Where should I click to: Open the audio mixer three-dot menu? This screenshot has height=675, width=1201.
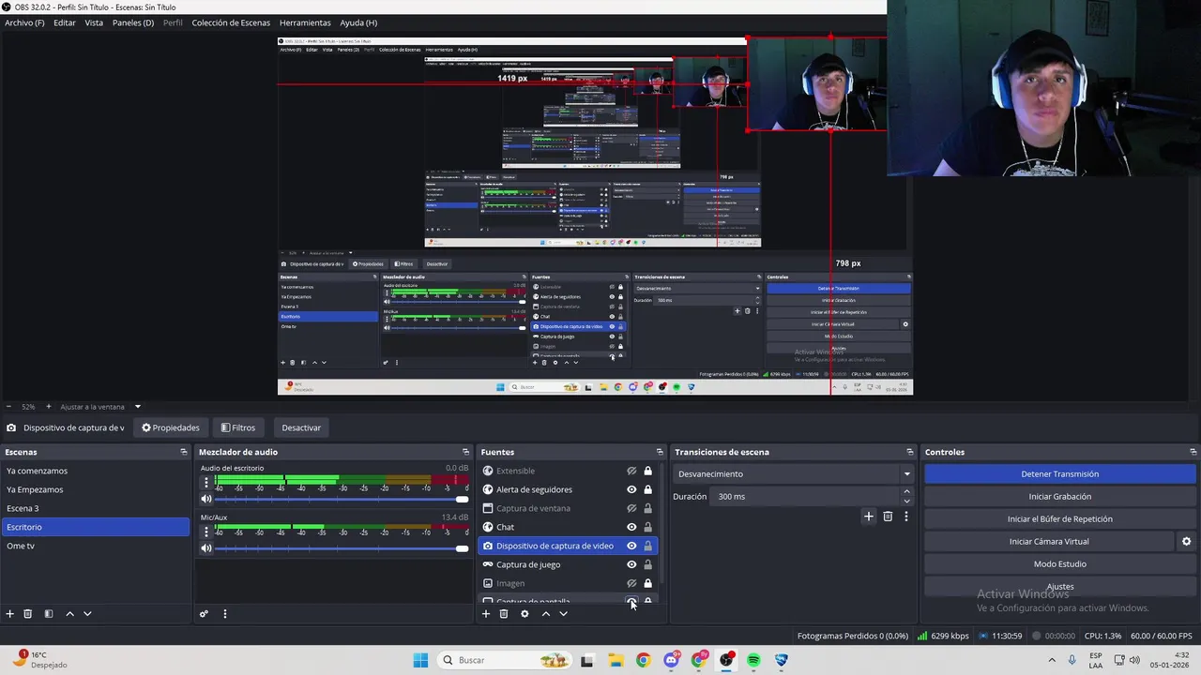click(224, 614)
